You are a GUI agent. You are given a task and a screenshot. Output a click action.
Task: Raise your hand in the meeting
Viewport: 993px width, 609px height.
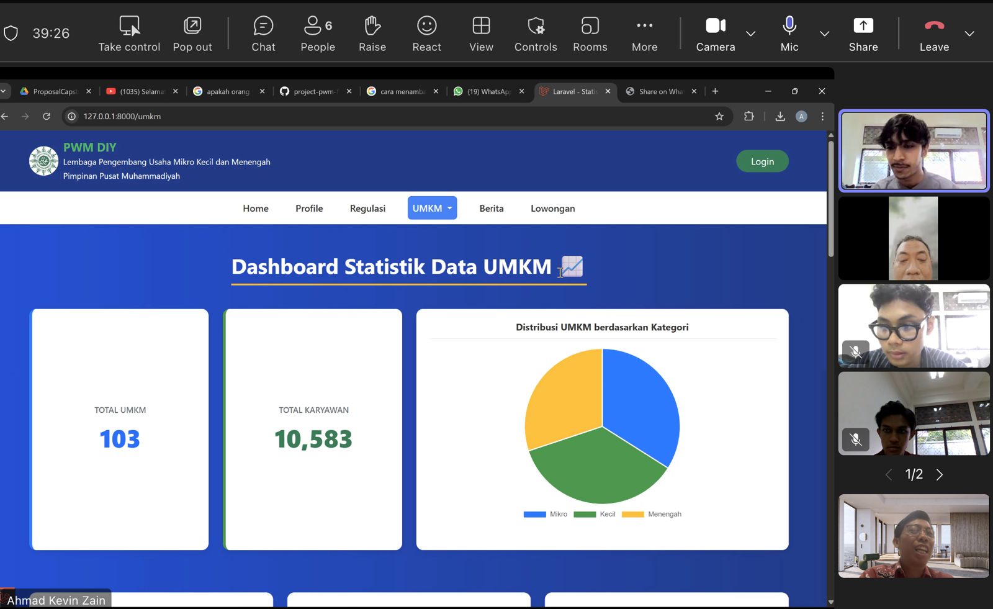(372, 34)
